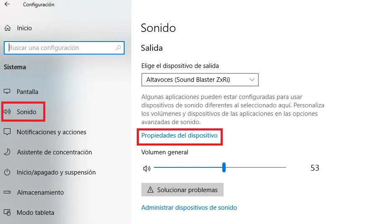Open the output device dropdown

click(200, 79)
